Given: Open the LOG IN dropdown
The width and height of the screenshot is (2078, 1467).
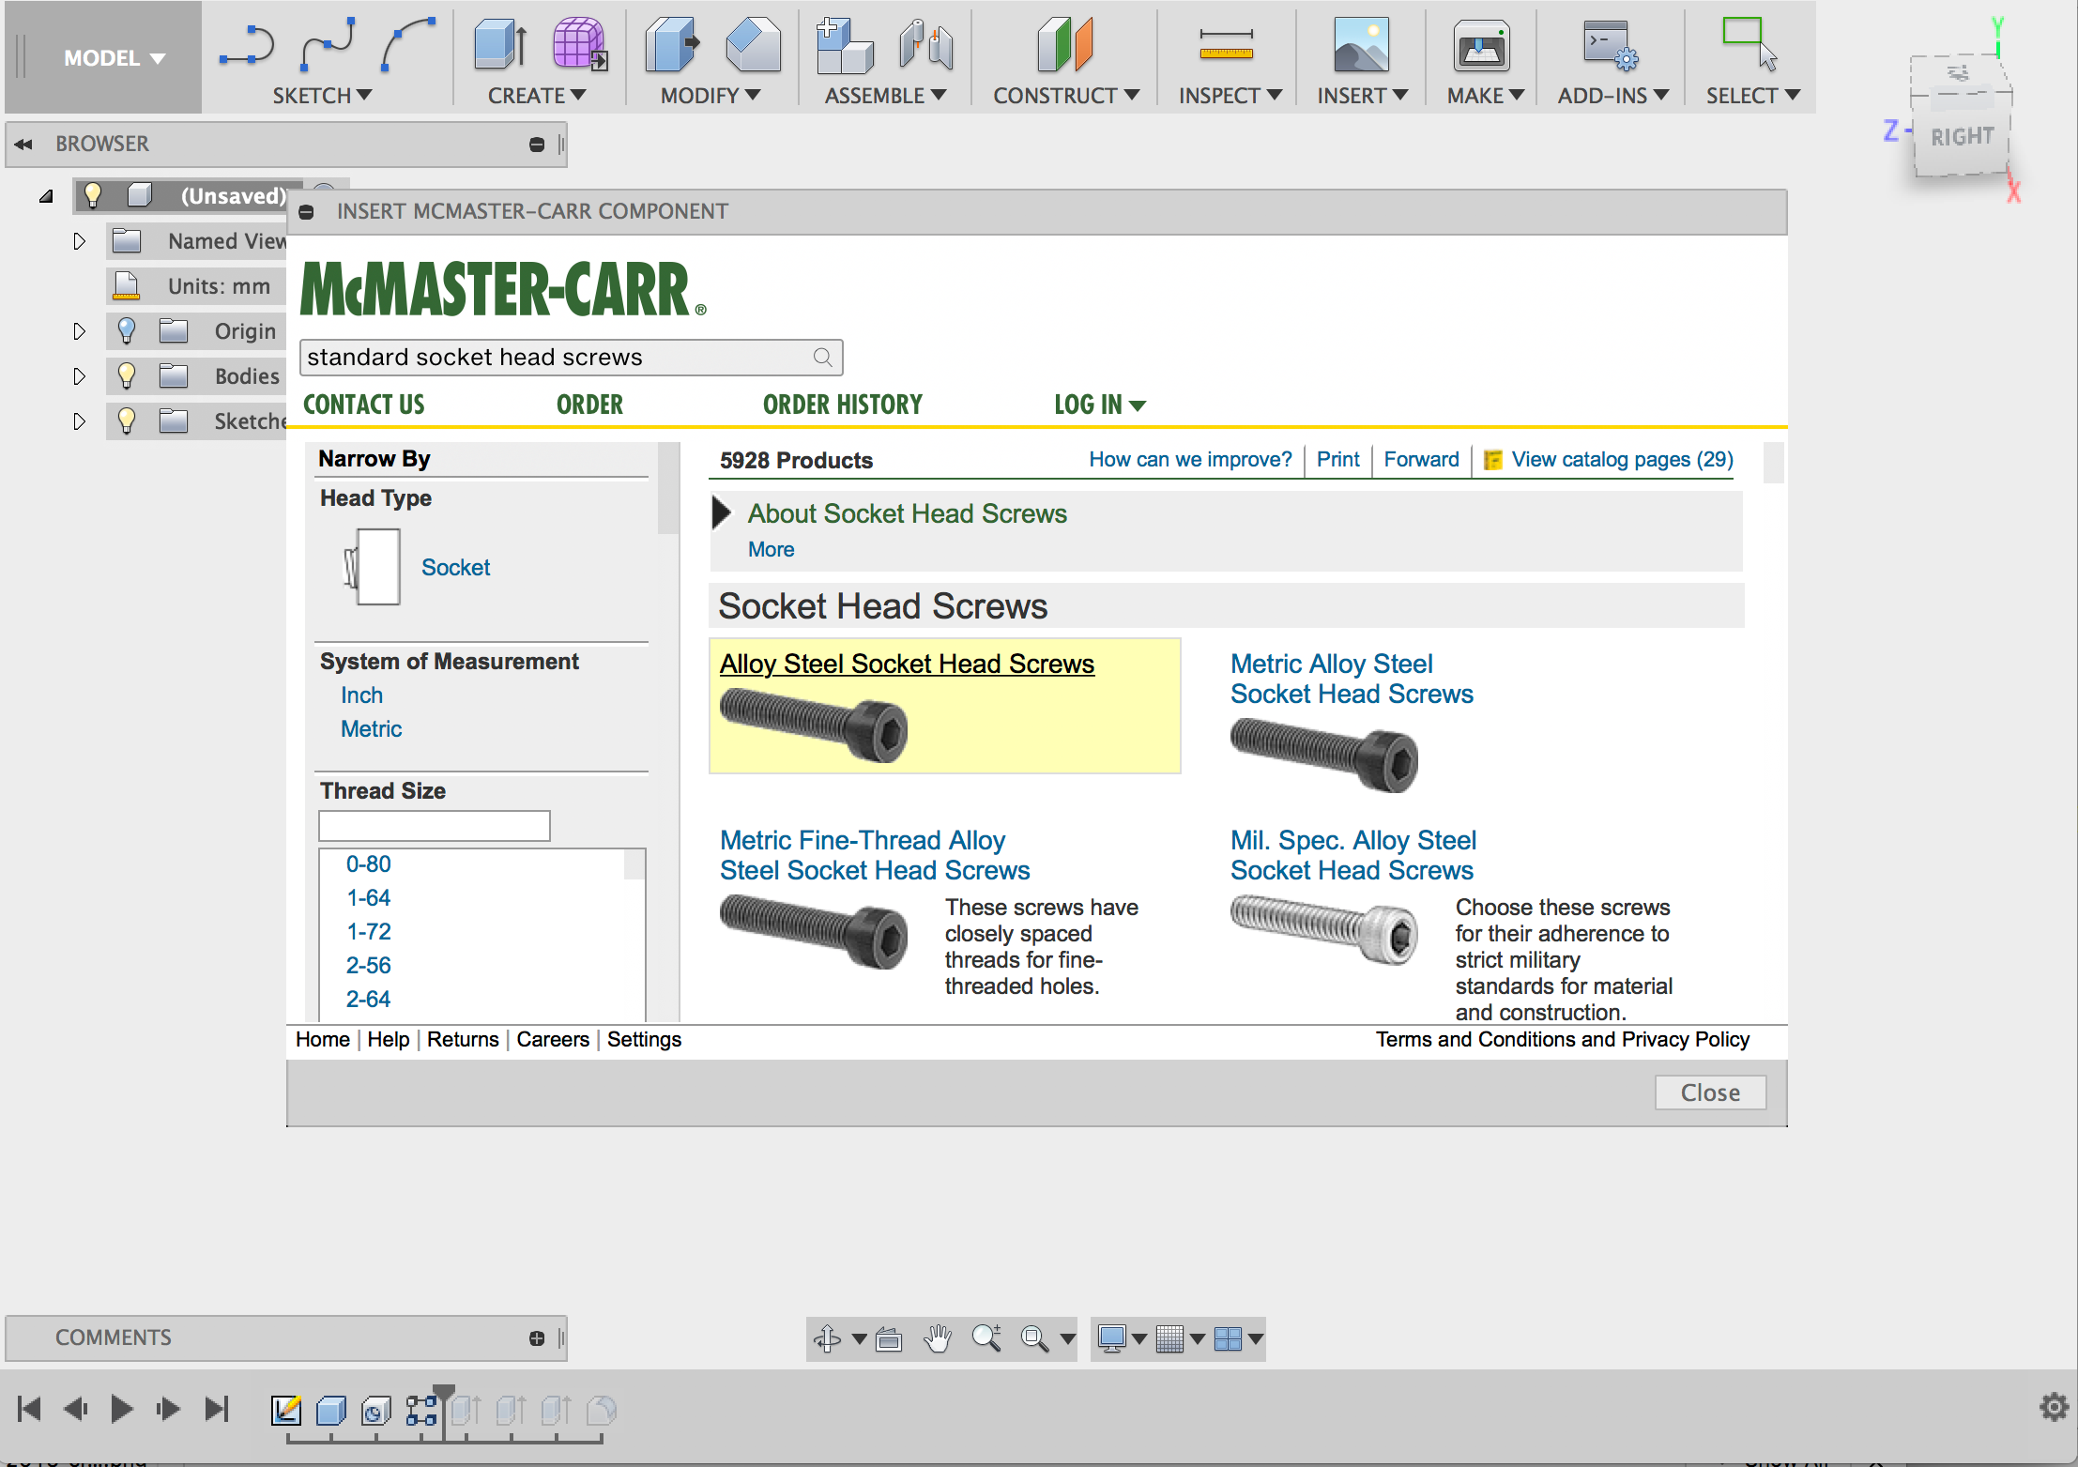Looking at the screenshot, I should pyautogui.click(x=1099, y=405).
